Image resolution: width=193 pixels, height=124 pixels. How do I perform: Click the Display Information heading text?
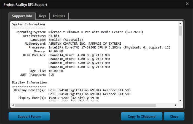pyautogui.click(x=29, y=82)
